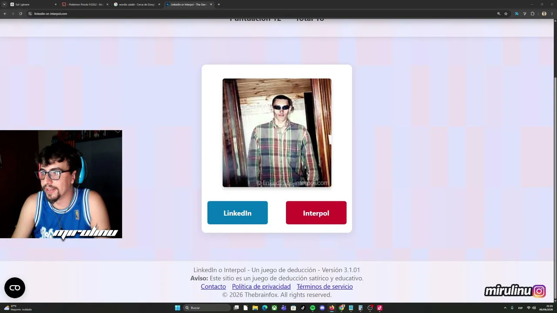Close the wordle català tab
The height and width of the screenshot is (313, 557).
(x=159, y=4)
